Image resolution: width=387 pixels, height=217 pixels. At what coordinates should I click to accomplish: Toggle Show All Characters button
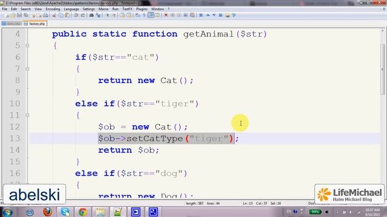[144, 15]
